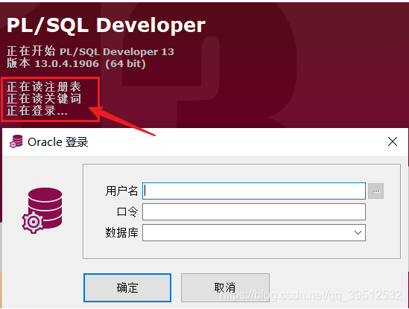Click the 正在读关键词 status text
The image size is (409, 309).
pos(44,98)
